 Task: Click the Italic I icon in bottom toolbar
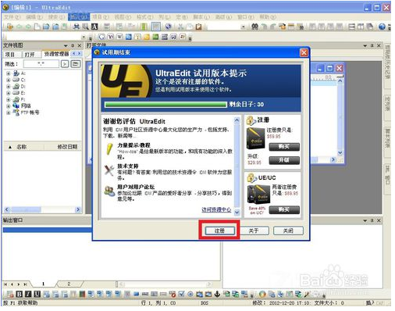[x=28, y=294]
